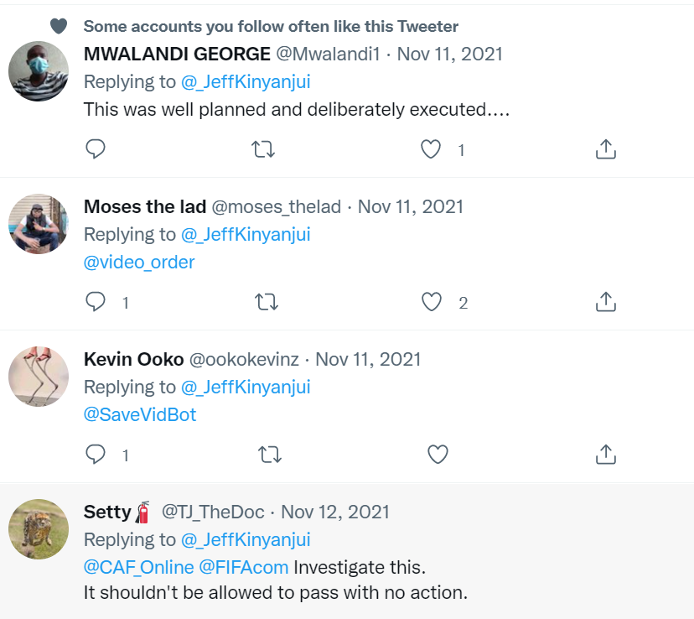This screenshot has height=619, width=694.
Task: Share Moses the lad's tweet
Action: pos(605,302)
